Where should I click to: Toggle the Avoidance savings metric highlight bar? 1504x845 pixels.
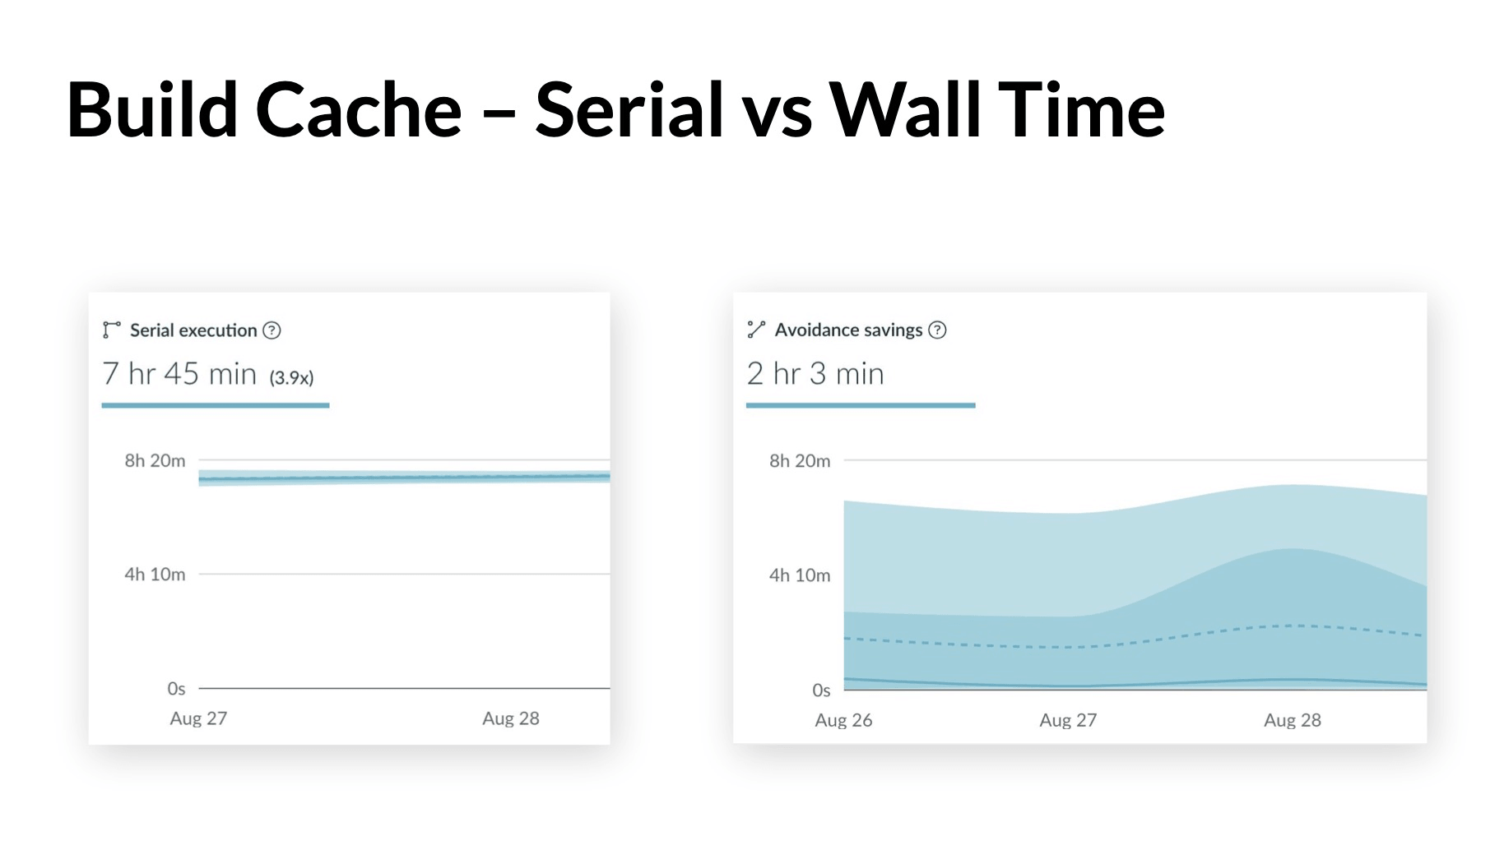pos(861,405)
